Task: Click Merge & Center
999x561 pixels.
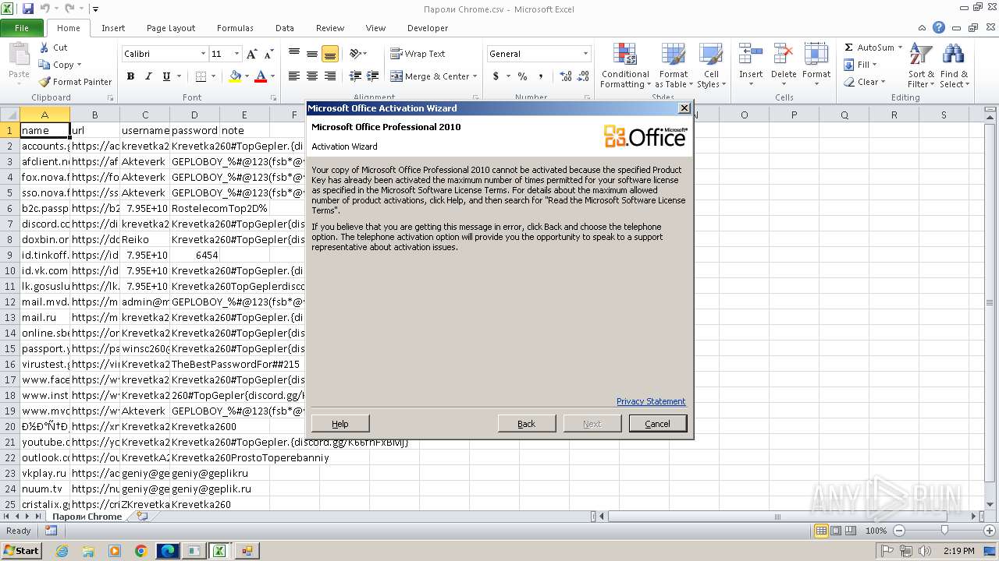Action: pos(430,76)
